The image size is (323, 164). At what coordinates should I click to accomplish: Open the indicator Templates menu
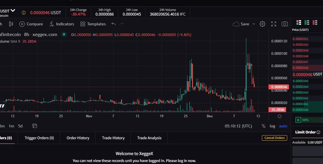[93, 24]
